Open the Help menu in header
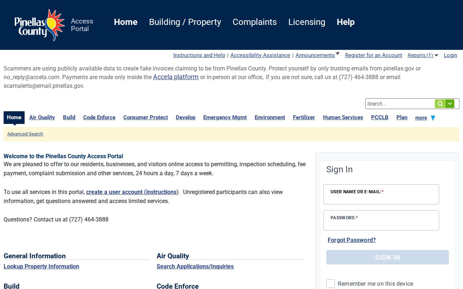 coord(345,22)
